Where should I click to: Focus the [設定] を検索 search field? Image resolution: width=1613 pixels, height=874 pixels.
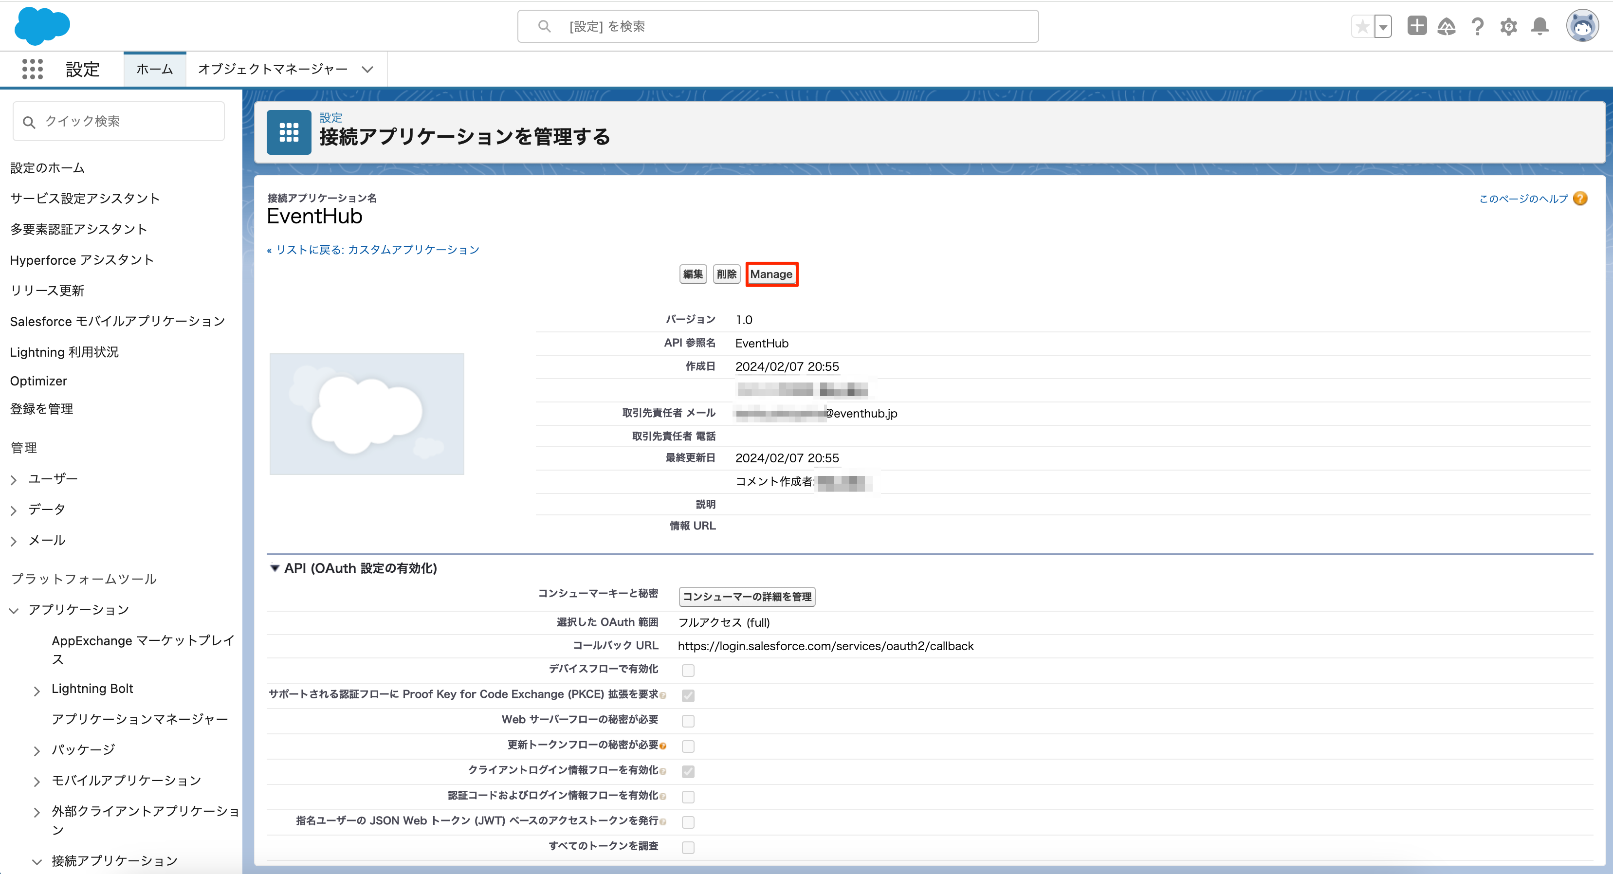[x=778, y=26]
